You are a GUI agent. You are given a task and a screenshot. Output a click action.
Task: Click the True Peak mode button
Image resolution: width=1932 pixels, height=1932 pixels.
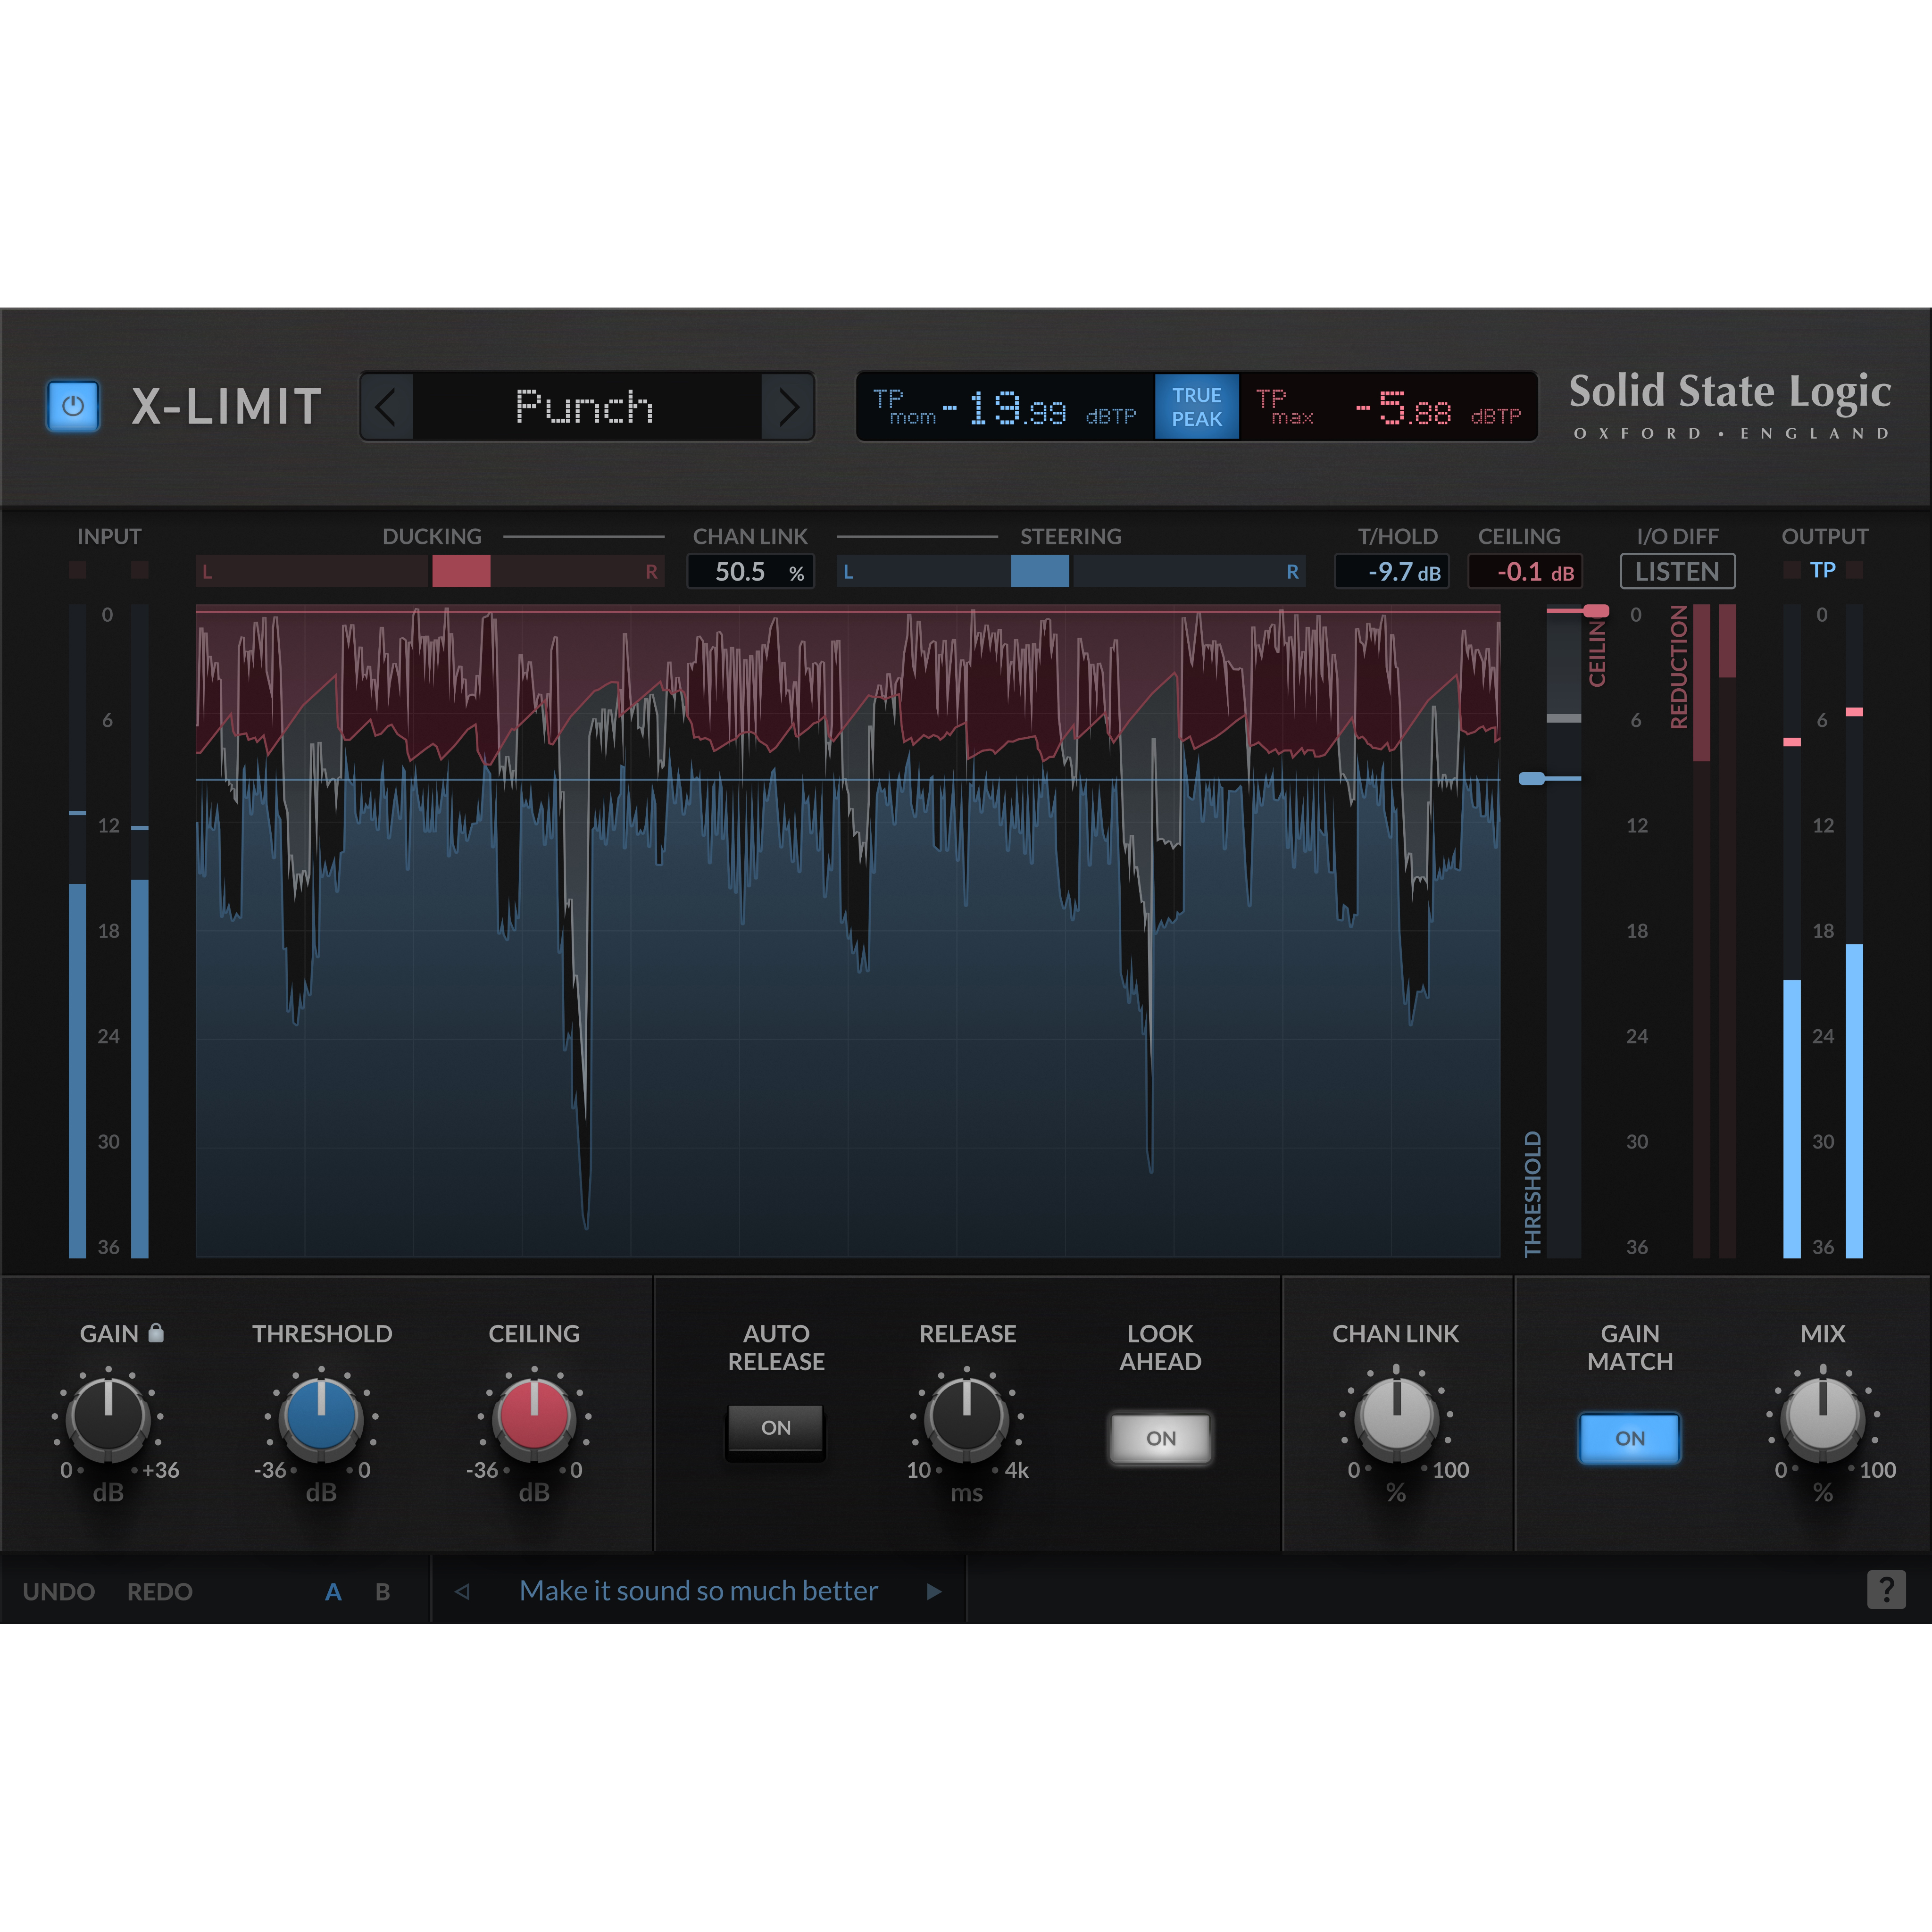click(x=1196, y=407)
